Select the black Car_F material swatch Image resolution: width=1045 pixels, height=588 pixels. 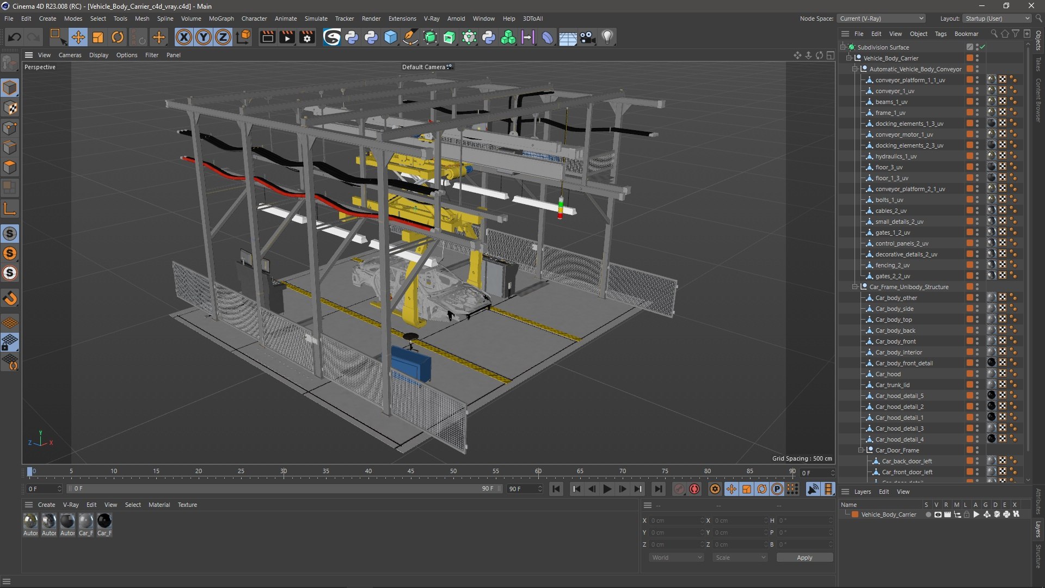[104, 522]
